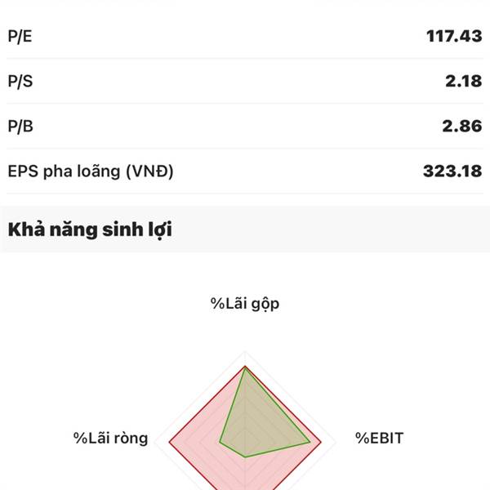The height and width of the screenshot is (490, 490).
Task: Tap the %Lãi ròng axis label
Action: (111, 439)
